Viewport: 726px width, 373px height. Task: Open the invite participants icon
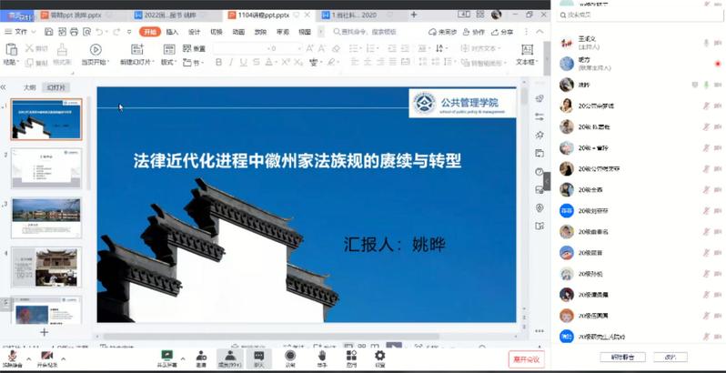tap(200, 357)
